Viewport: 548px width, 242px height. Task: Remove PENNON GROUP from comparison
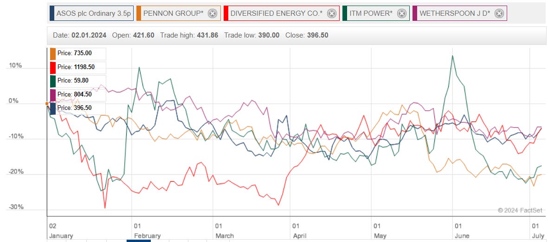[x=213, y=13]
